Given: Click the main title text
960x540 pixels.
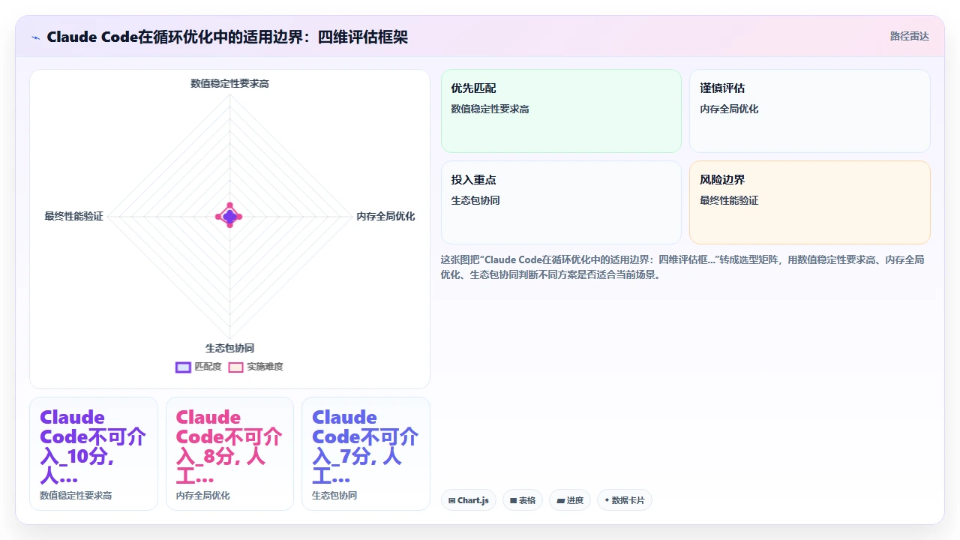Looking at the screenshot, I should click(227, 37).
